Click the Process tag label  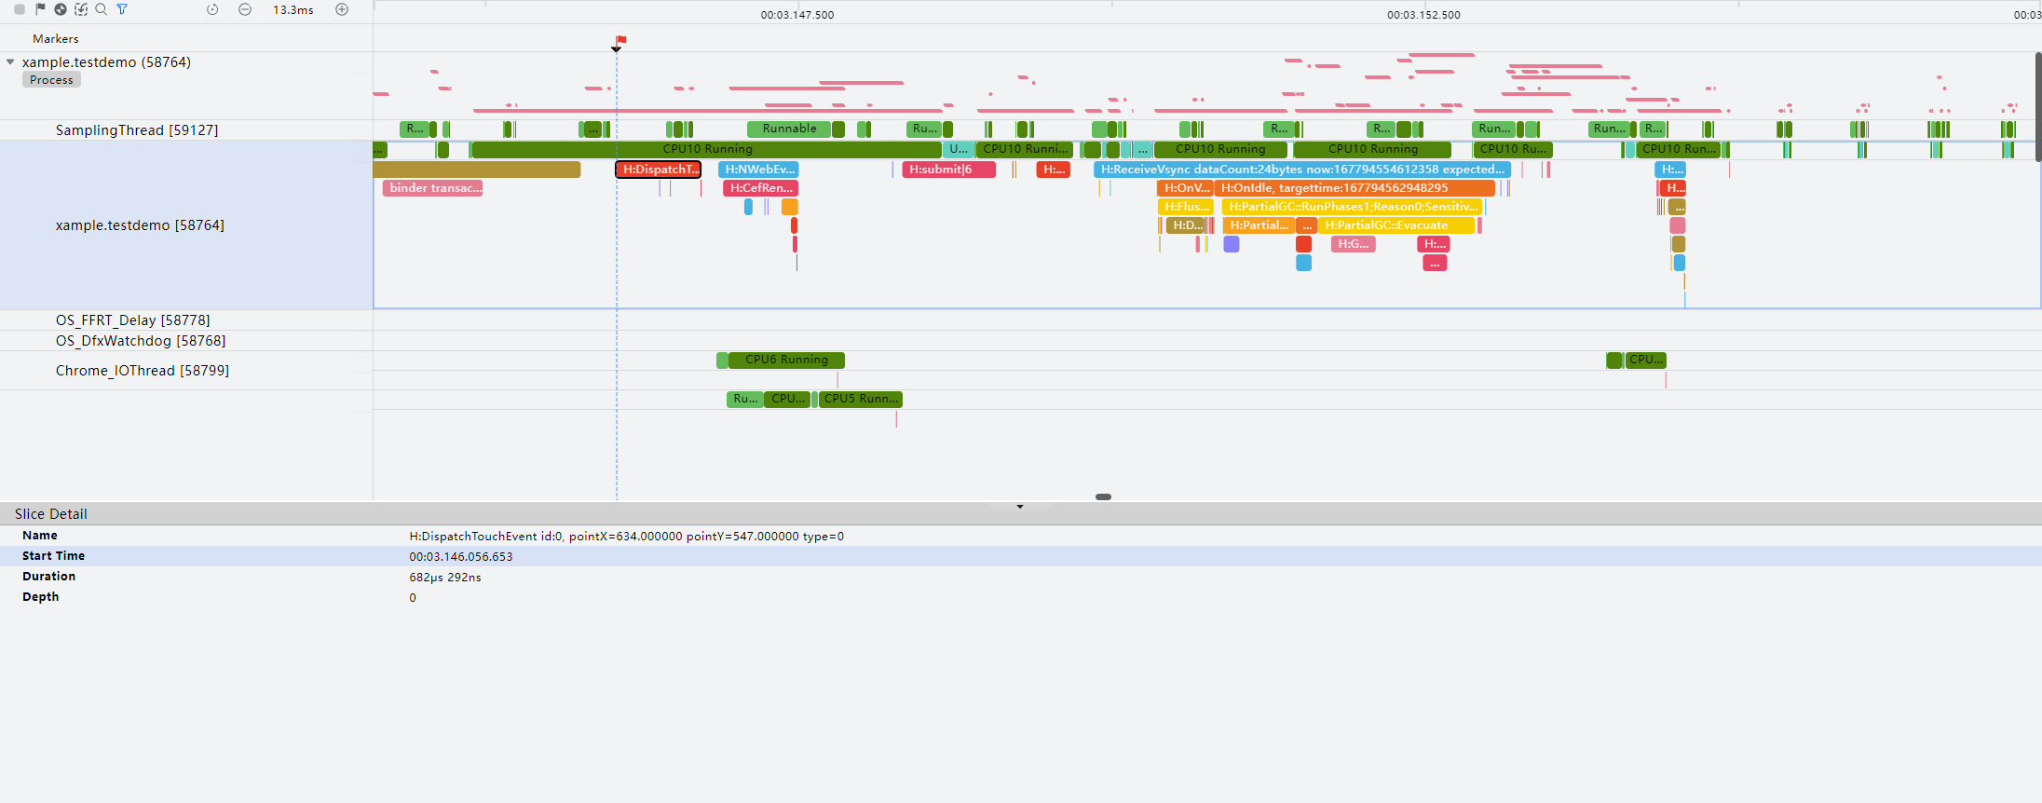pos(51,80)
